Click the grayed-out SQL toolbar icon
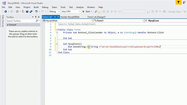Image resolution: width=187 pixels, height=105 pixels. click(x=160, y=12)
